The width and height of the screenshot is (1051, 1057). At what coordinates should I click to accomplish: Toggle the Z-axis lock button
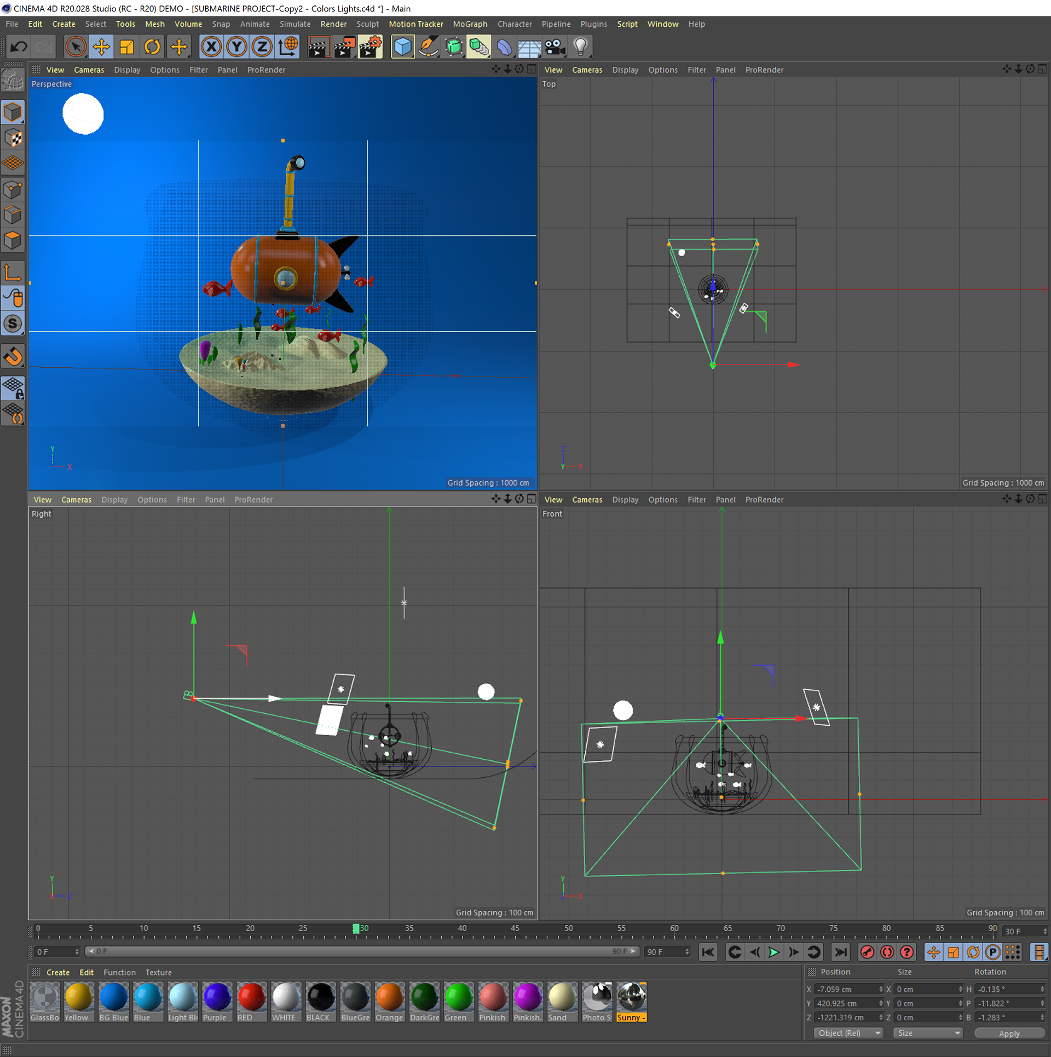[262, 47]
